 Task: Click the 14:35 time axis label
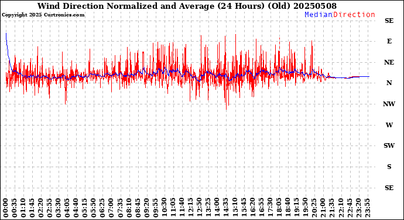(226, 208)
